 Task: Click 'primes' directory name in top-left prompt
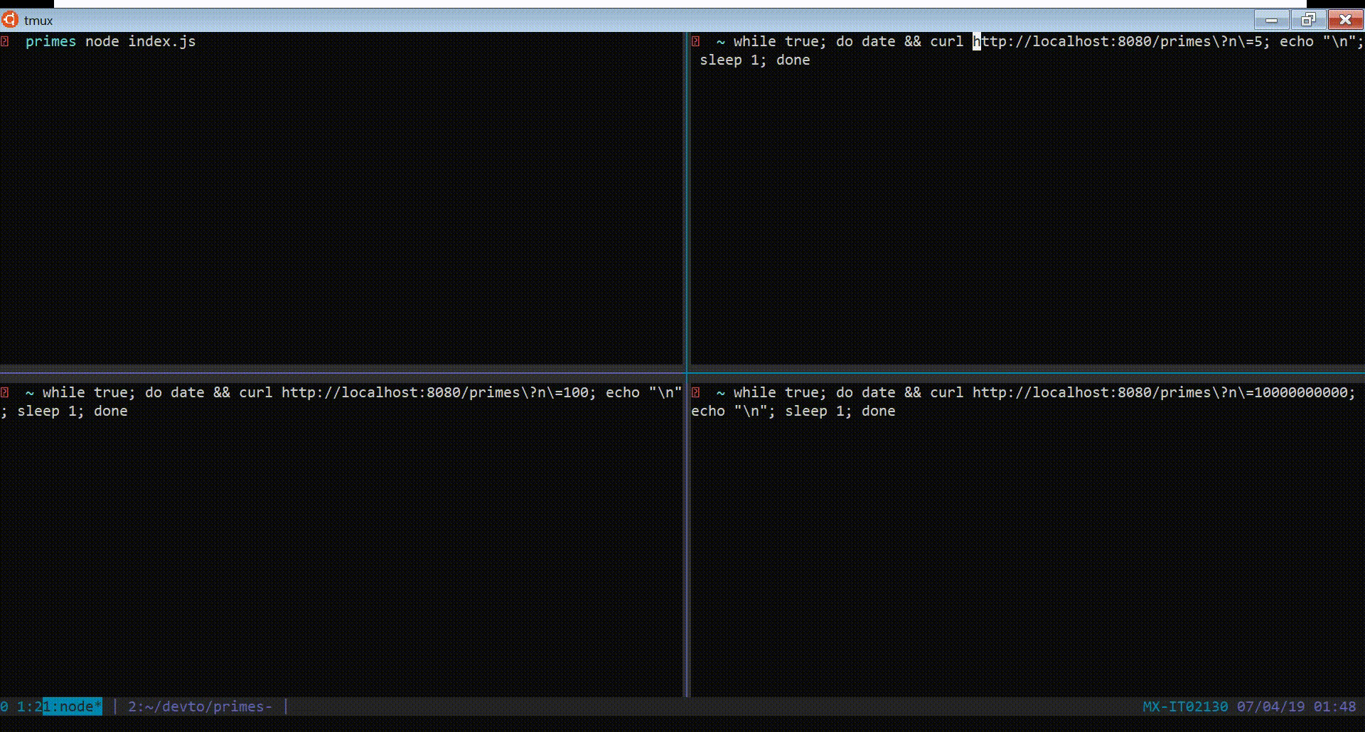(50, 41)
